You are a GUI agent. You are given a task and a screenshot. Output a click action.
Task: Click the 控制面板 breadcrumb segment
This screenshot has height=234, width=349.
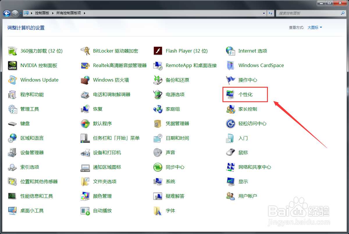(x=42, y=13)
